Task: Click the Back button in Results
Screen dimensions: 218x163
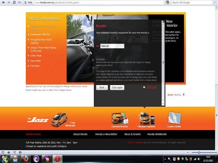Action: 102,88
